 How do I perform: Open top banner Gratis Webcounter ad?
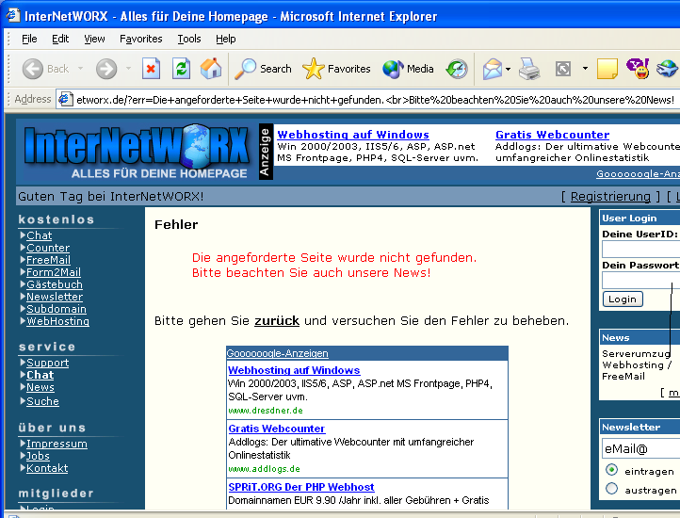coord(552,135)
